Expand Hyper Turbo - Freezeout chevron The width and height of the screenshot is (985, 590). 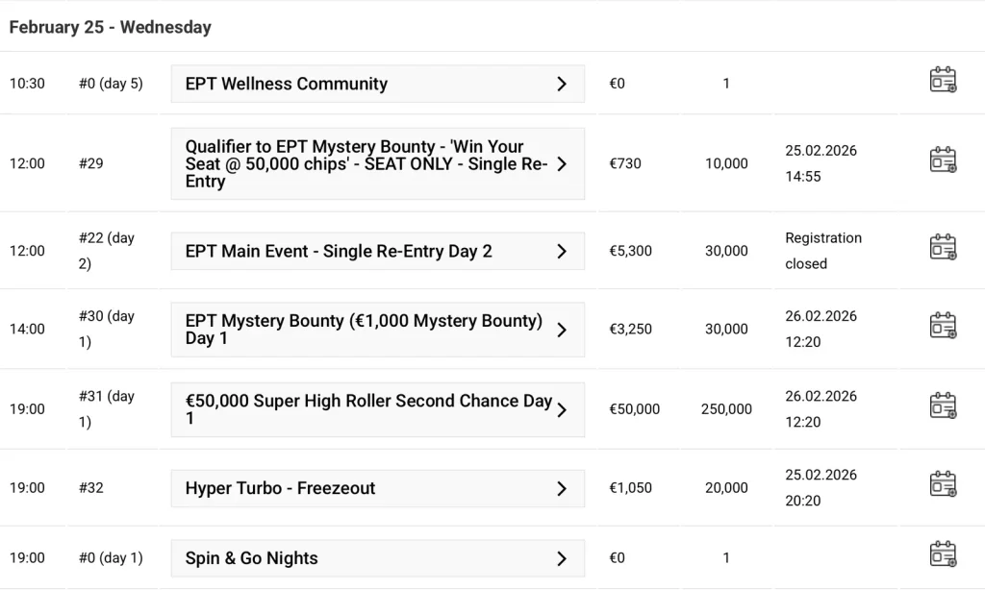[x=562, y=488]
